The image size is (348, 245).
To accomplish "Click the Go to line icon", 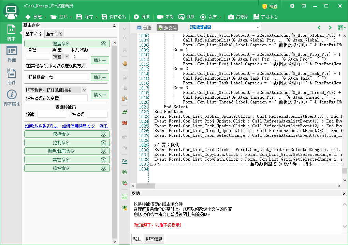I will tap(125, 161).
